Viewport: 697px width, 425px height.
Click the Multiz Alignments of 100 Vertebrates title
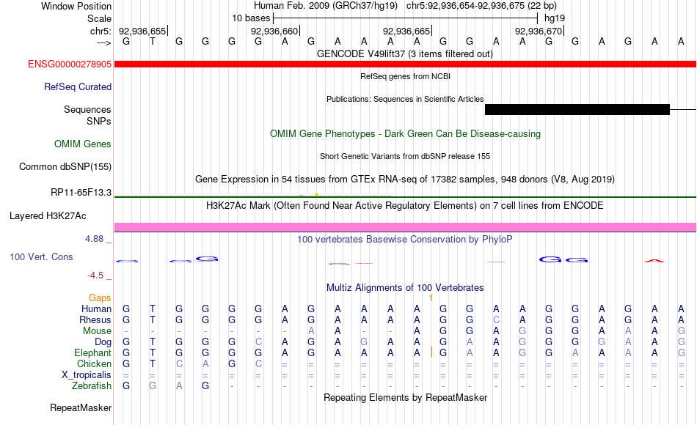[x=405, y=287]
